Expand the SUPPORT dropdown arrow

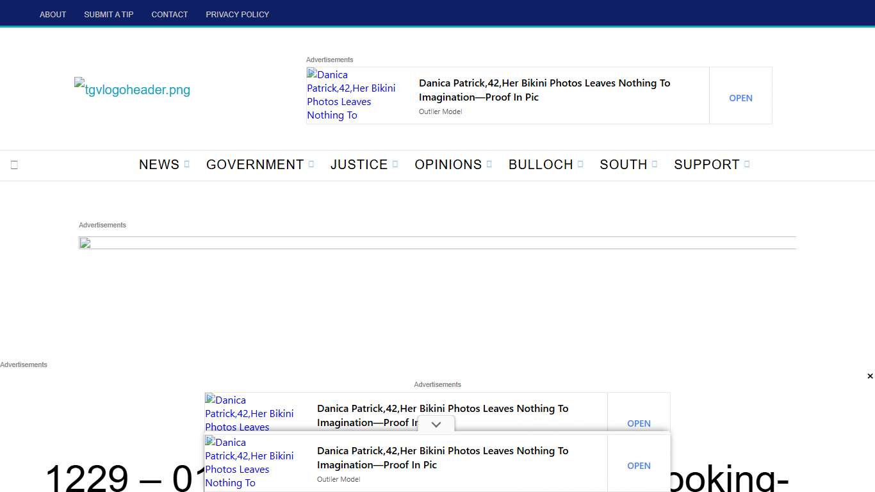point(747,164)
